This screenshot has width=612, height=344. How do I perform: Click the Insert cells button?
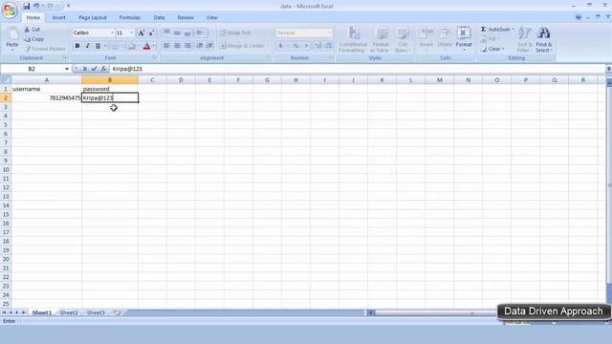point(426,39)
